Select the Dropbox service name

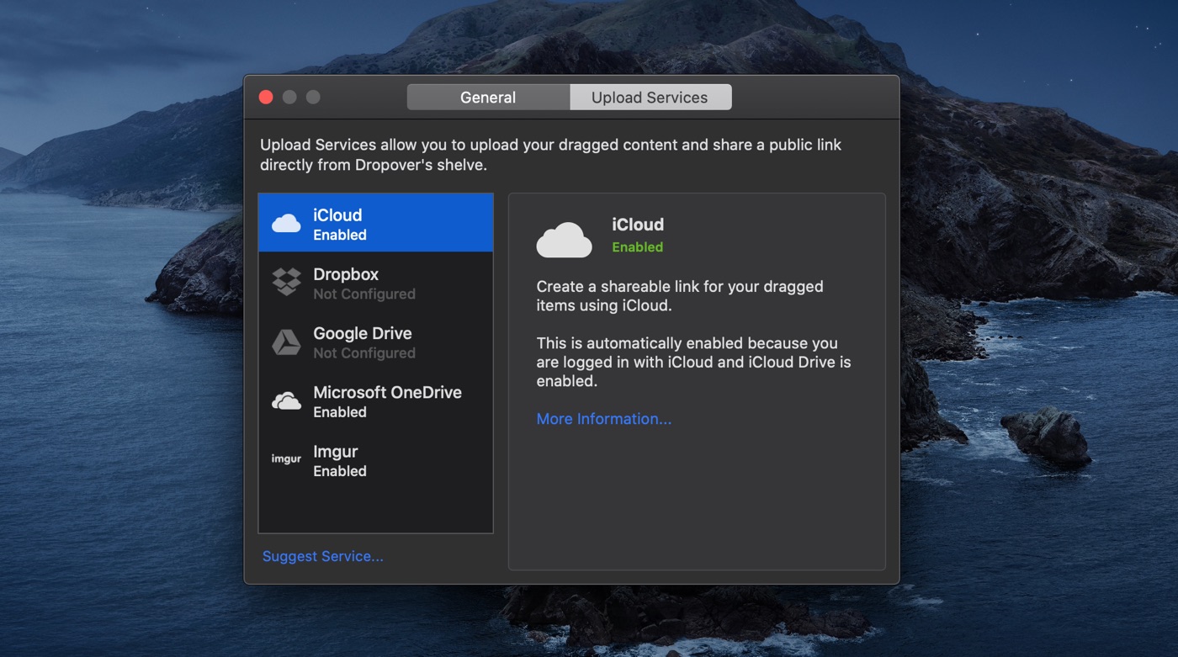coord(346,274)
